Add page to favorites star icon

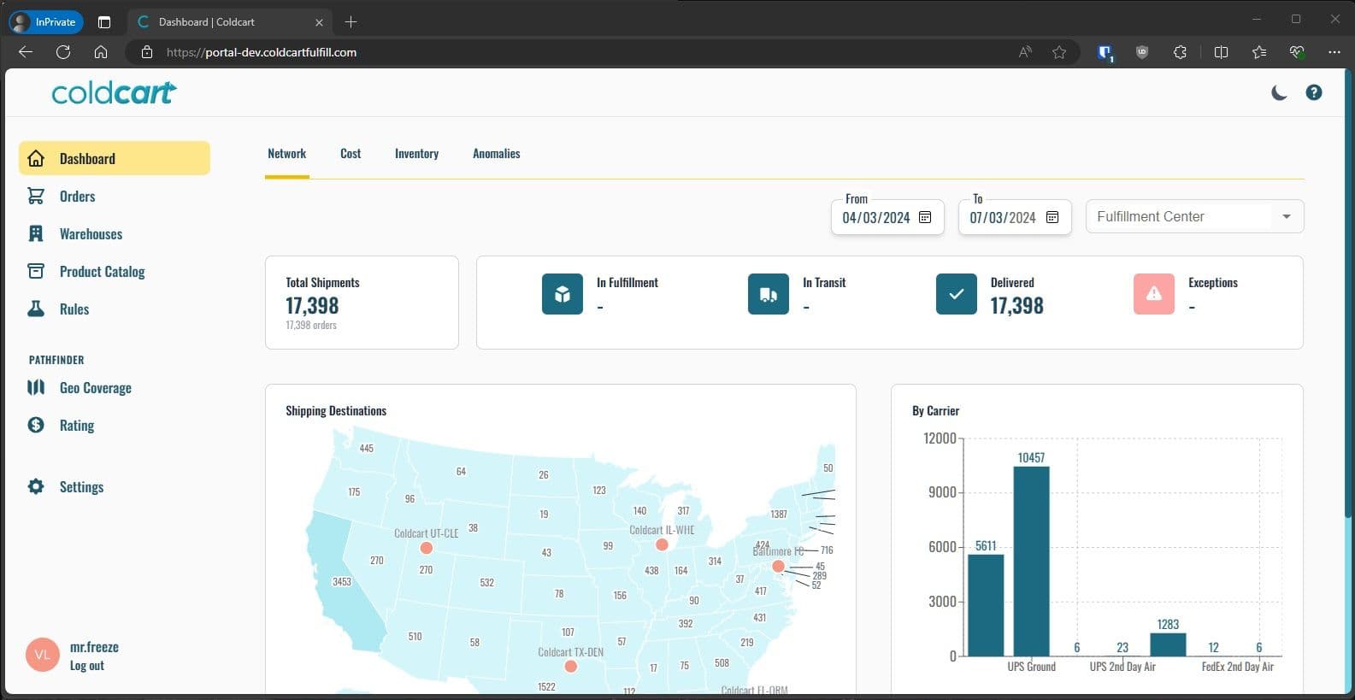click(1059, 52)
